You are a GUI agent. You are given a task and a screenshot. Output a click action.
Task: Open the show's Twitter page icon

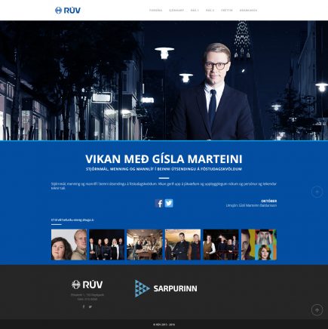click(169, 203)
